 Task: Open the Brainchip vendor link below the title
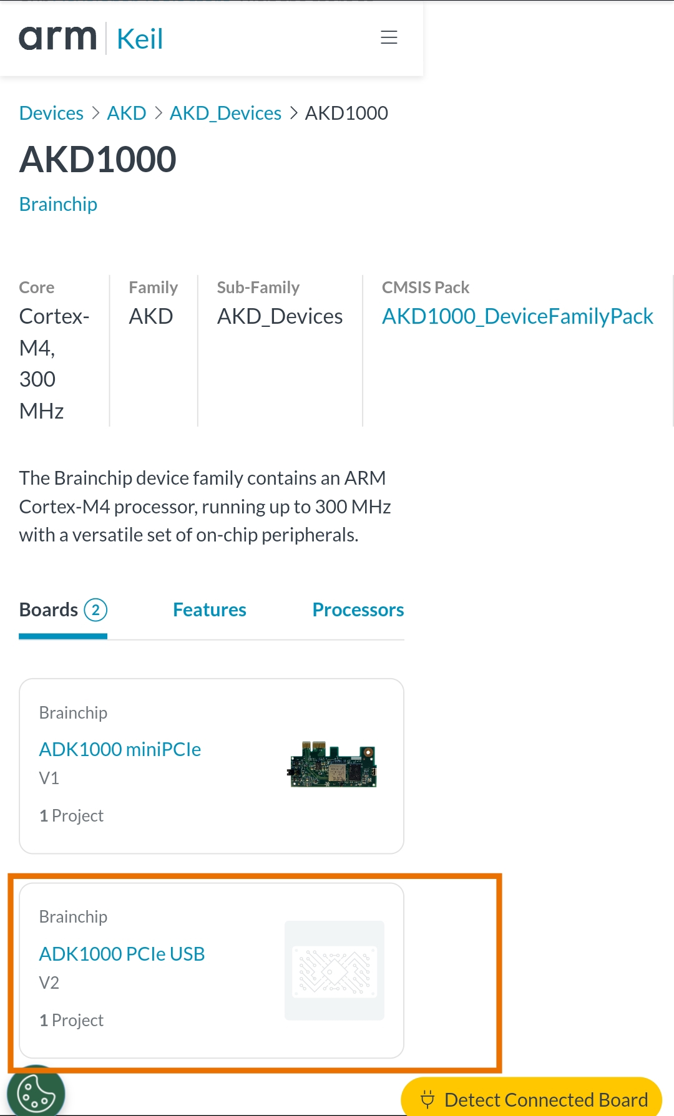pyautogui.click(x=58, y=204)
